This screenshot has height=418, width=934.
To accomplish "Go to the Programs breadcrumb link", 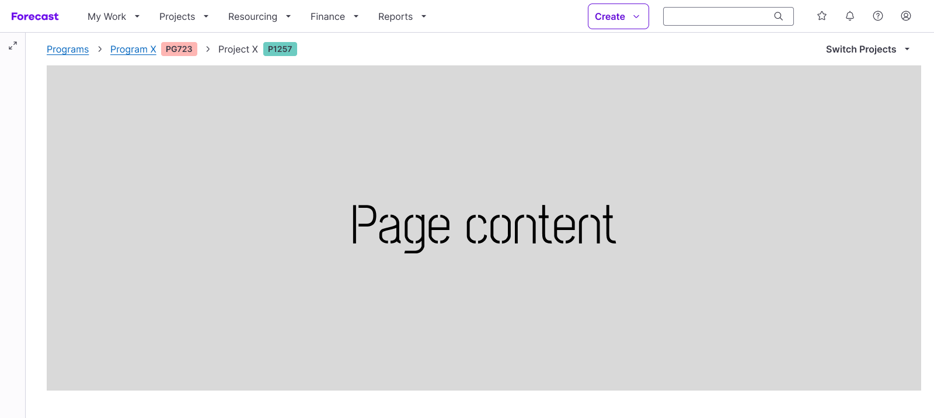I will [x=68, y=49].
